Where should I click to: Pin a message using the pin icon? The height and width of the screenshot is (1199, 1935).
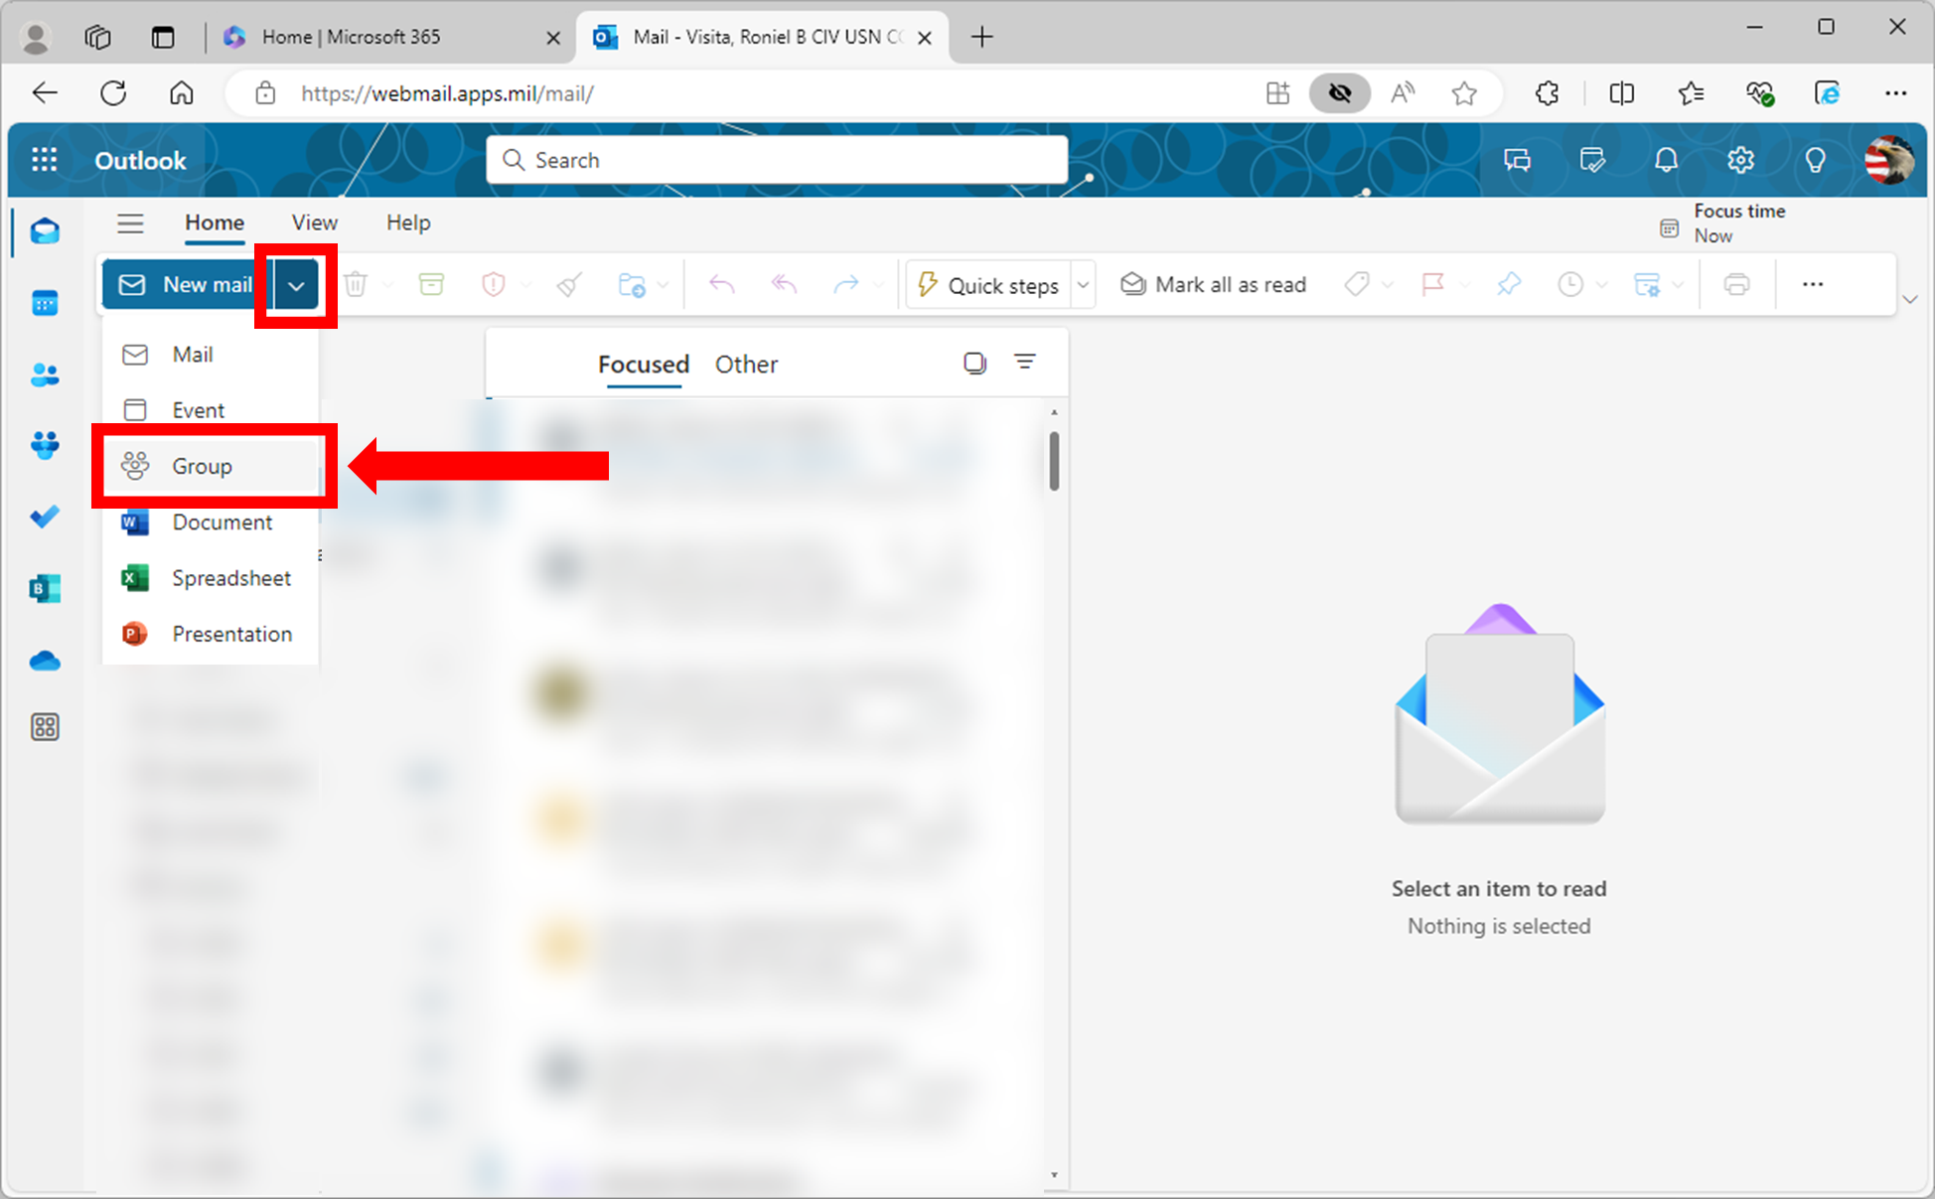point(1508,284)
